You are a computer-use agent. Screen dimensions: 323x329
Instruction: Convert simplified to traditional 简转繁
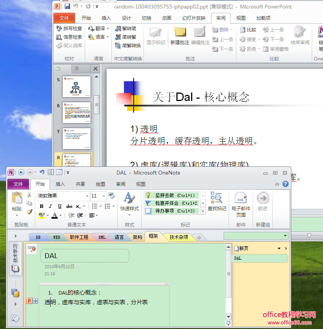tap(126, 37)
